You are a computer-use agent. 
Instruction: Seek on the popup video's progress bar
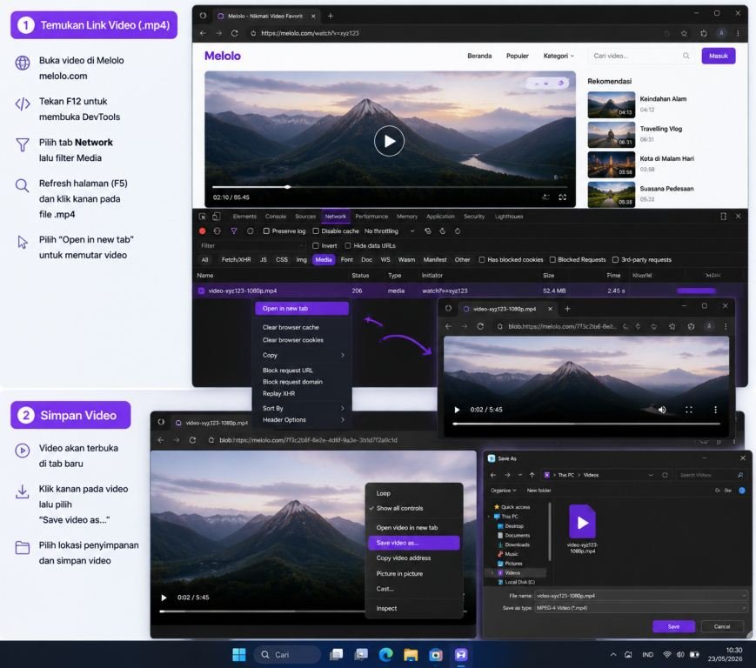click(x=586, y=424)
